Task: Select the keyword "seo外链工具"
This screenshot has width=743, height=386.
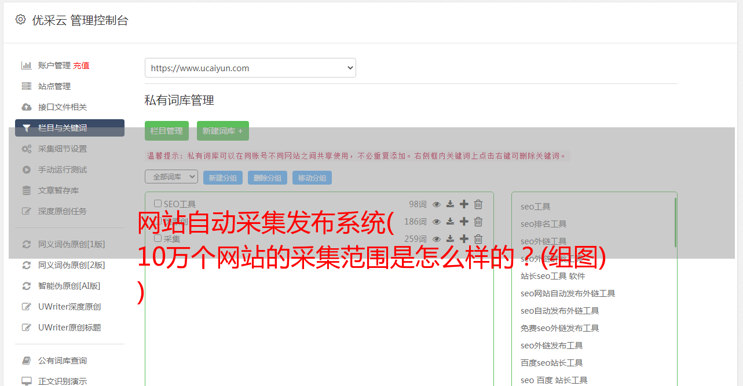Action: (543, 241)
